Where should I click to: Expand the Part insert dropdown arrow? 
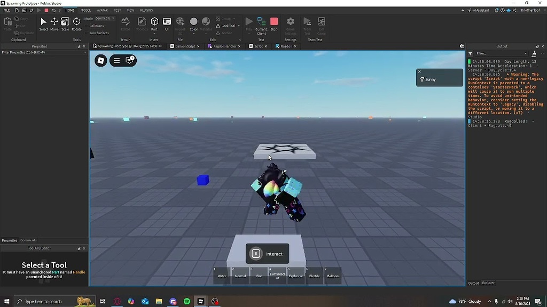pos(154,34)
